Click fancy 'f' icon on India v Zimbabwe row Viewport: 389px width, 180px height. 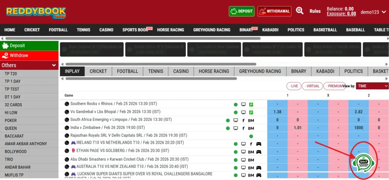click(243, 128)
